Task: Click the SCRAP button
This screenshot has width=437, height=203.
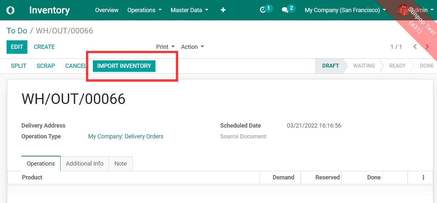Action: click(46, 66)
